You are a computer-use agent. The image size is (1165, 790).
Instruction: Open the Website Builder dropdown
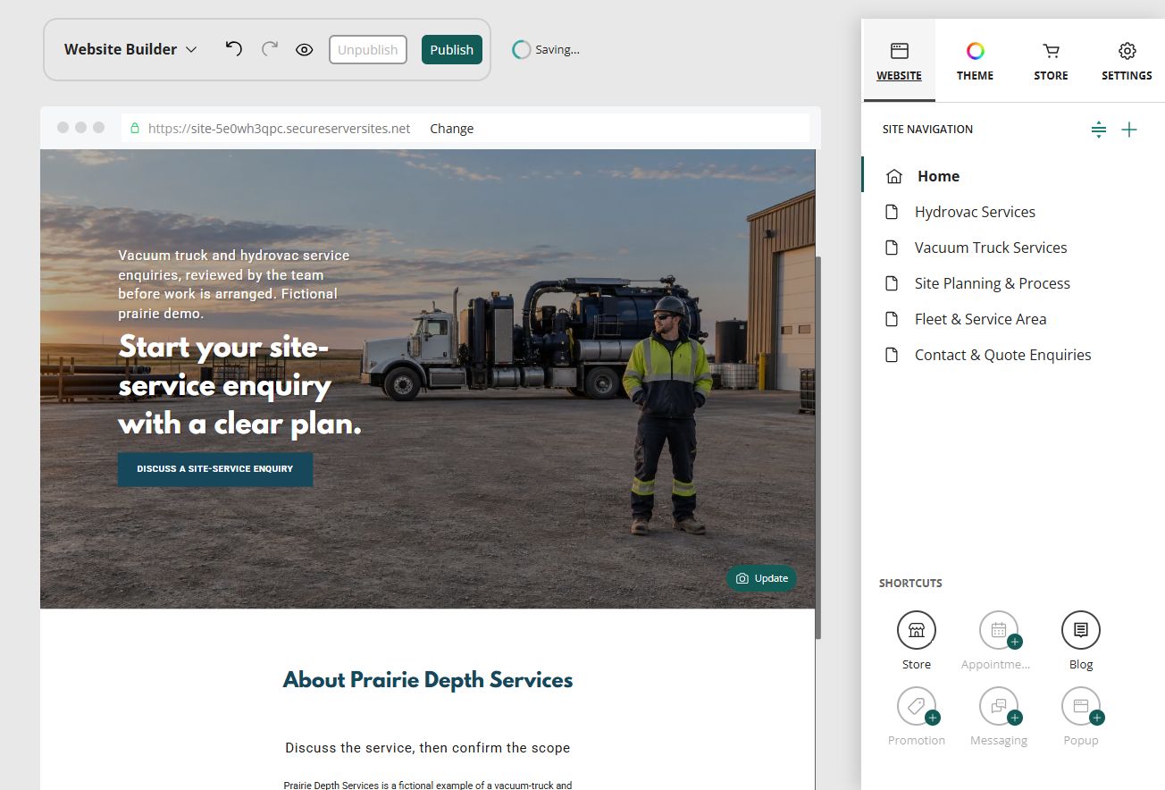[x=130, y=50]
